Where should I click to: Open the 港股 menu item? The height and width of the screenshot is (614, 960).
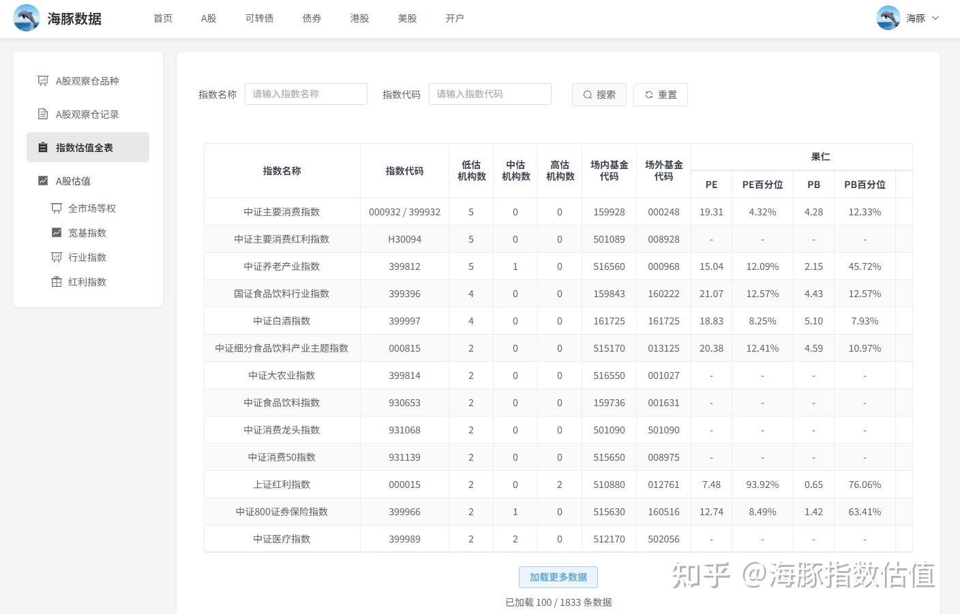pos(359,18)
